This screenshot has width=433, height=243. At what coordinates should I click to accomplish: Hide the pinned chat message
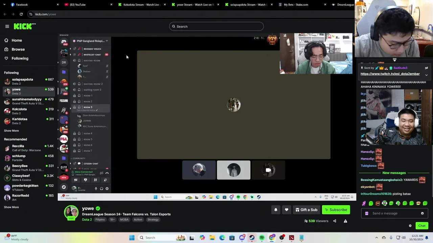[427, 68]
